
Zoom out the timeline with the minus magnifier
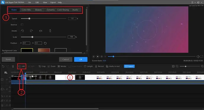[x=177, y=66]
